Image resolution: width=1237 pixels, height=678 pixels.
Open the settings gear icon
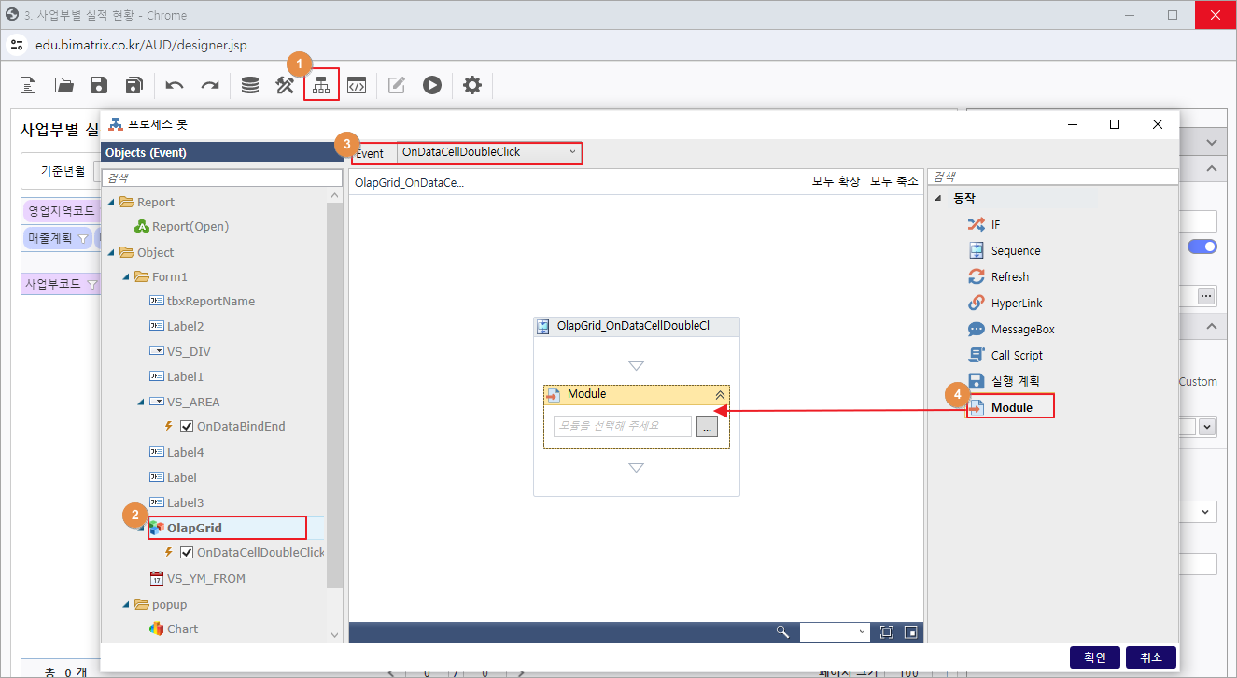click(x=472, y=85)
